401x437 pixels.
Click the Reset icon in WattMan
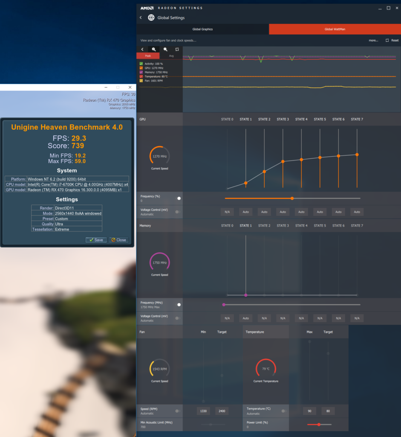point(387,41)
